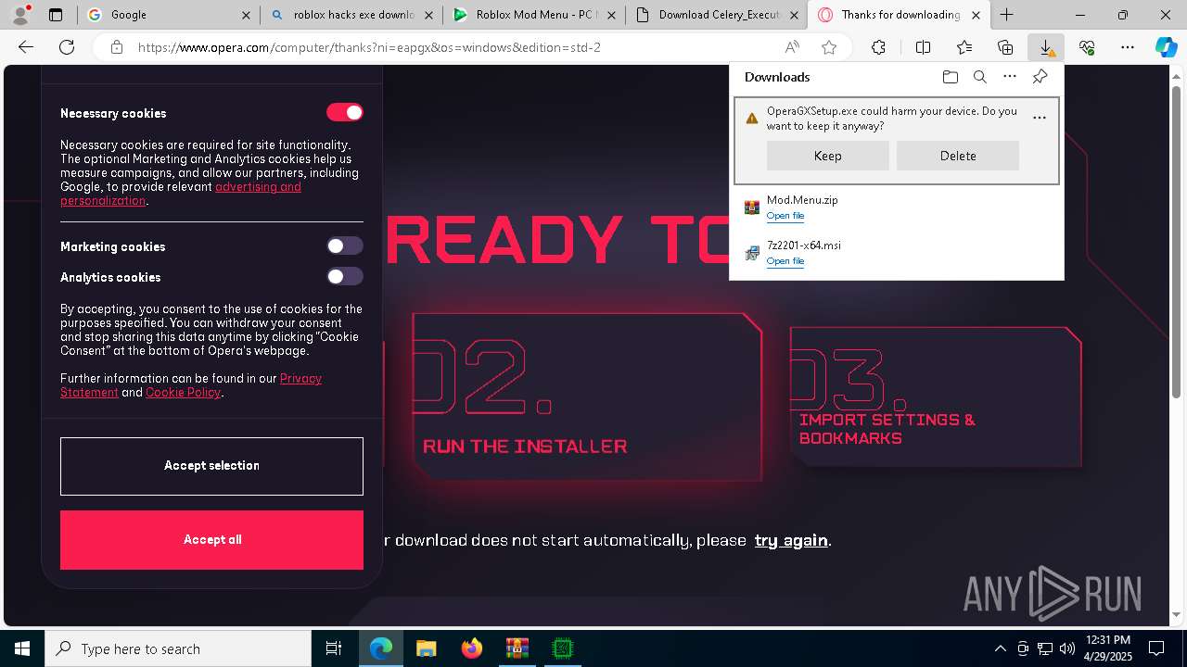Open the volume control in tray
This screenshot has height=667, width=1187.
tap(1067, 648)
